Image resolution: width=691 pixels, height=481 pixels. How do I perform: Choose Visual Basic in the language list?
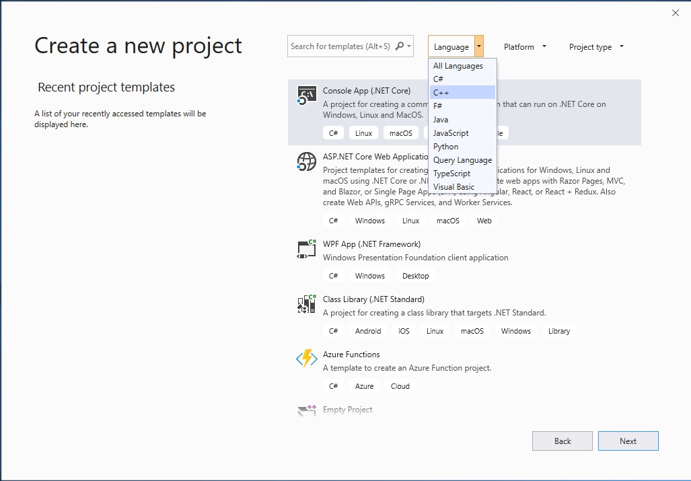coord(462,187)
